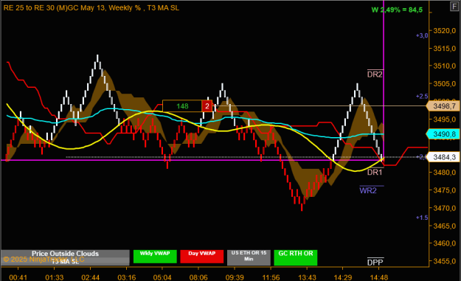This screenshot has height=281, width=461.
Task: Click the 3465,0 price axis label
Action: pos(445,226)
